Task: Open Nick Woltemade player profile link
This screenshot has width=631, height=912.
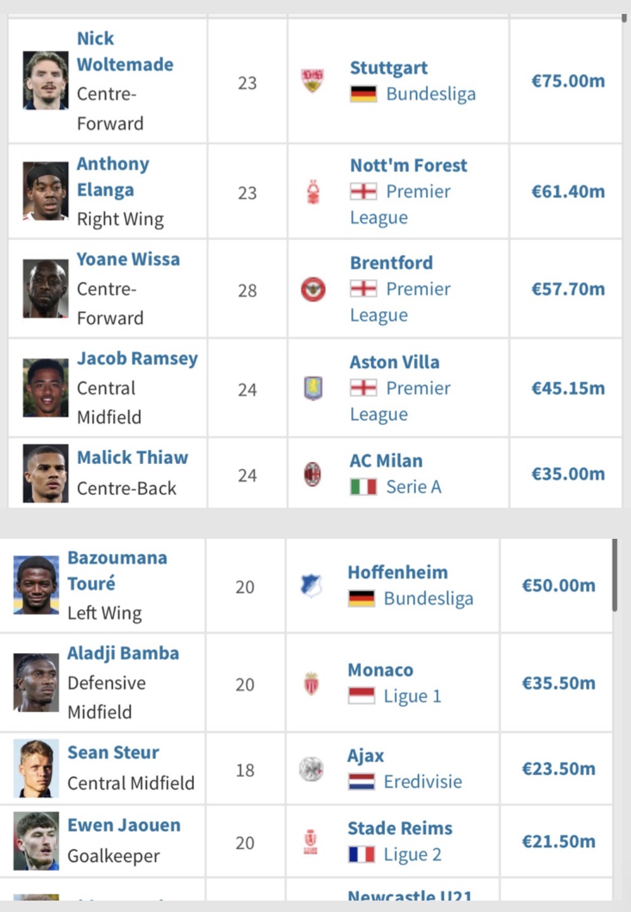Action: point(125,51)
